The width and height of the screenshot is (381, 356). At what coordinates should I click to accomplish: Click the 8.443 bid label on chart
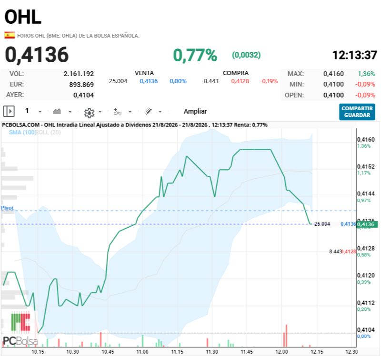tap(335, 252)
